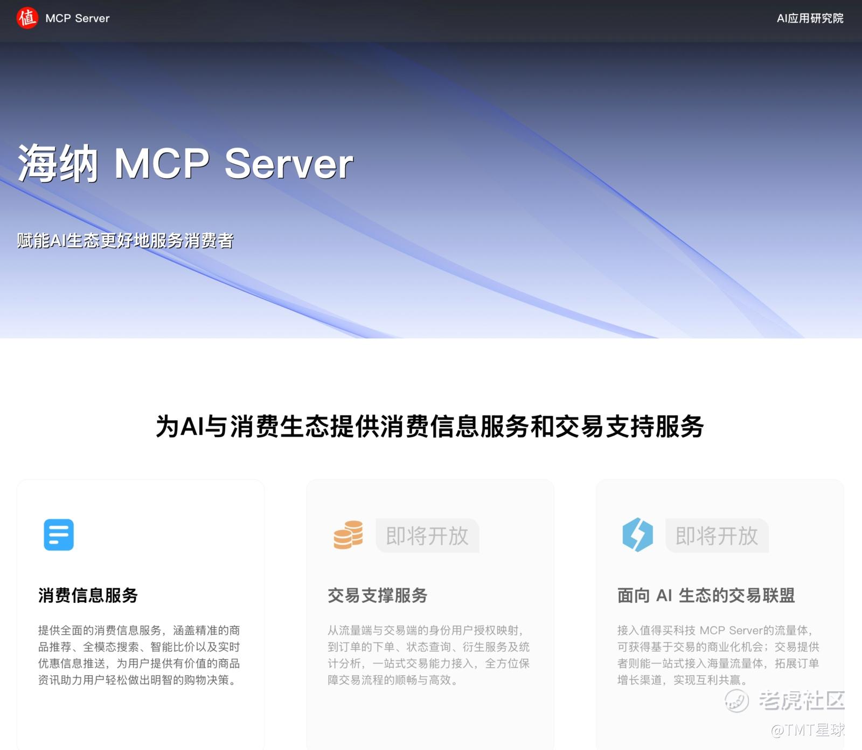Click the blue lightning hexagon icon

click(637, 534)
